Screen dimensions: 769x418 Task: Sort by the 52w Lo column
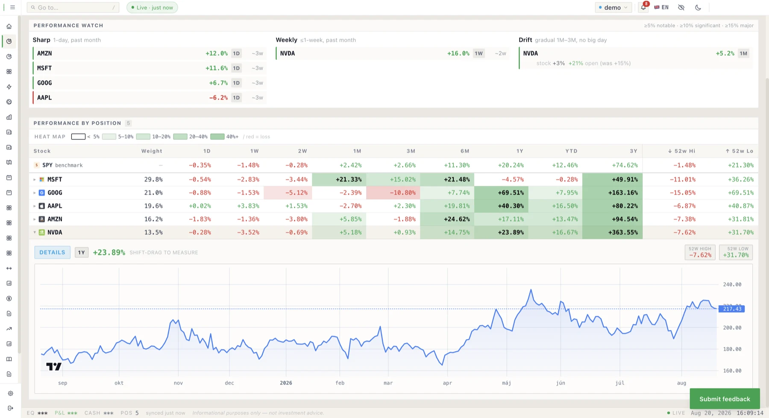click(x=739, y=151)
